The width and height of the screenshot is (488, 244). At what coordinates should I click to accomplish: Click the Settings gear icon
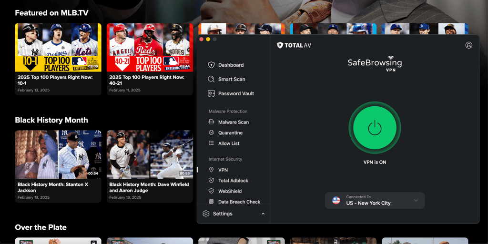[x=206, y=214]
